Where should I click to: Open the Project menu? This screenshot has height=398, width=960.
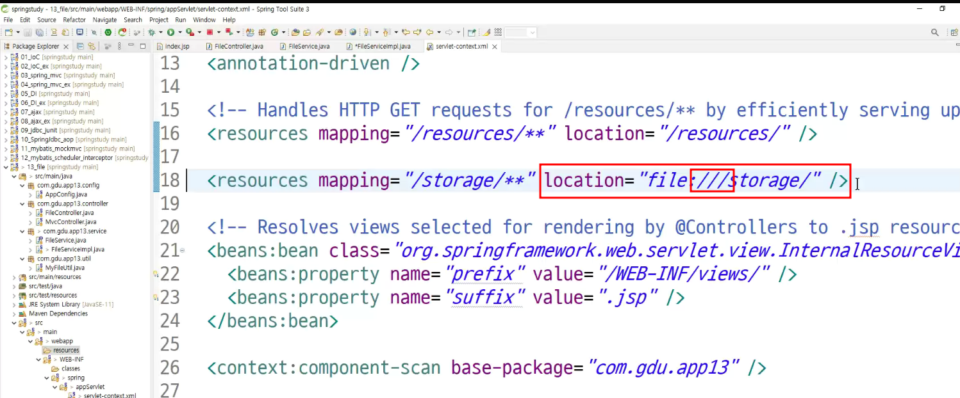159,20
